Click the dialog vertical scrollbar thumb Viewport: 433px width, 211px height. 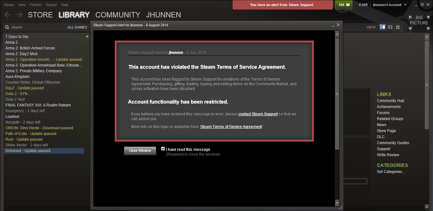[337, 94]
